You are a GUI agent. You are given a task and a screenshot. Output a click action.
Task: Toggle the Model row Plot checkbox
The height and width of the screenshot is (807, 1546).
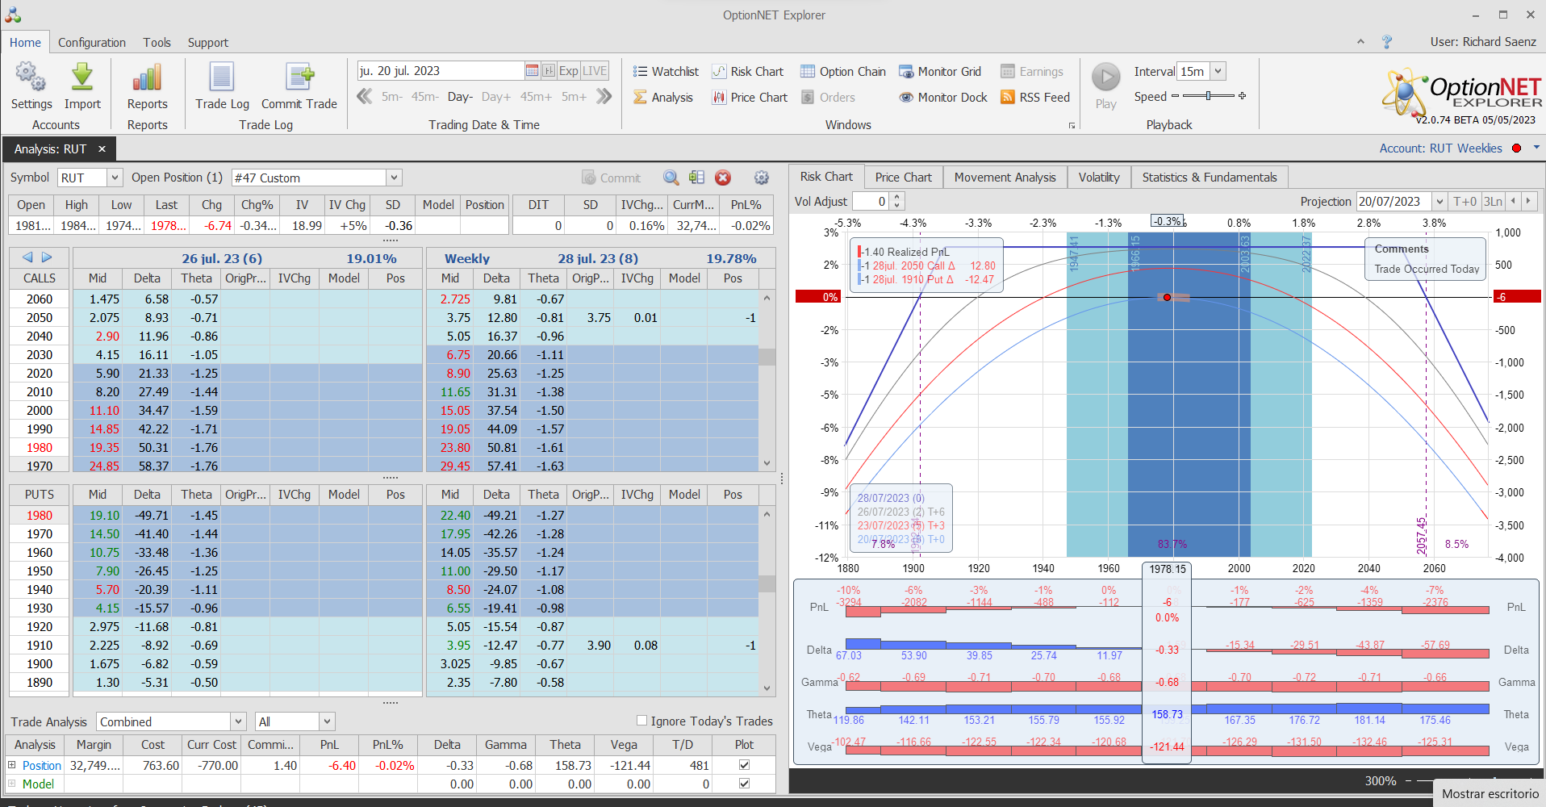pos(744,784)
